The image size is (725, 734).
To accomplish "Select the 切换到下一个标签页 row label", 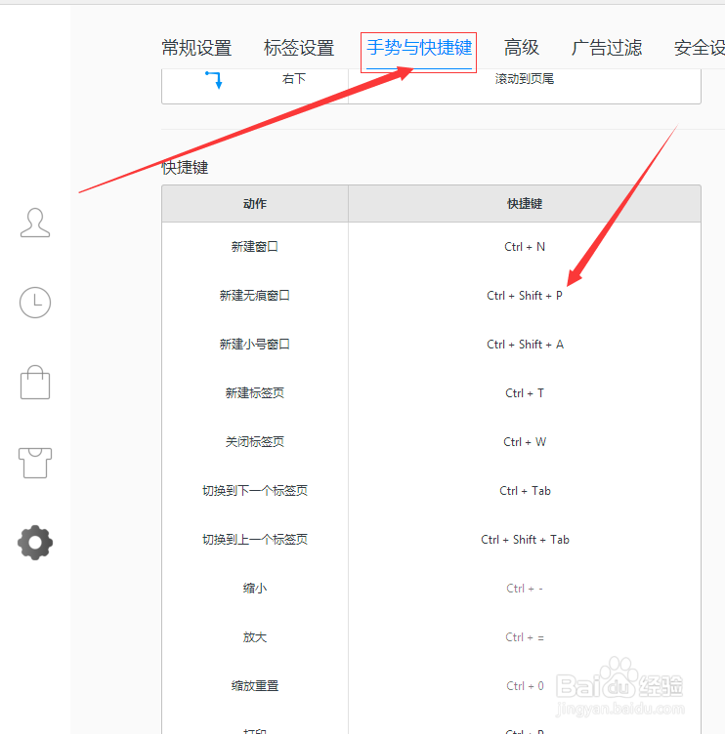I will 255,491.
